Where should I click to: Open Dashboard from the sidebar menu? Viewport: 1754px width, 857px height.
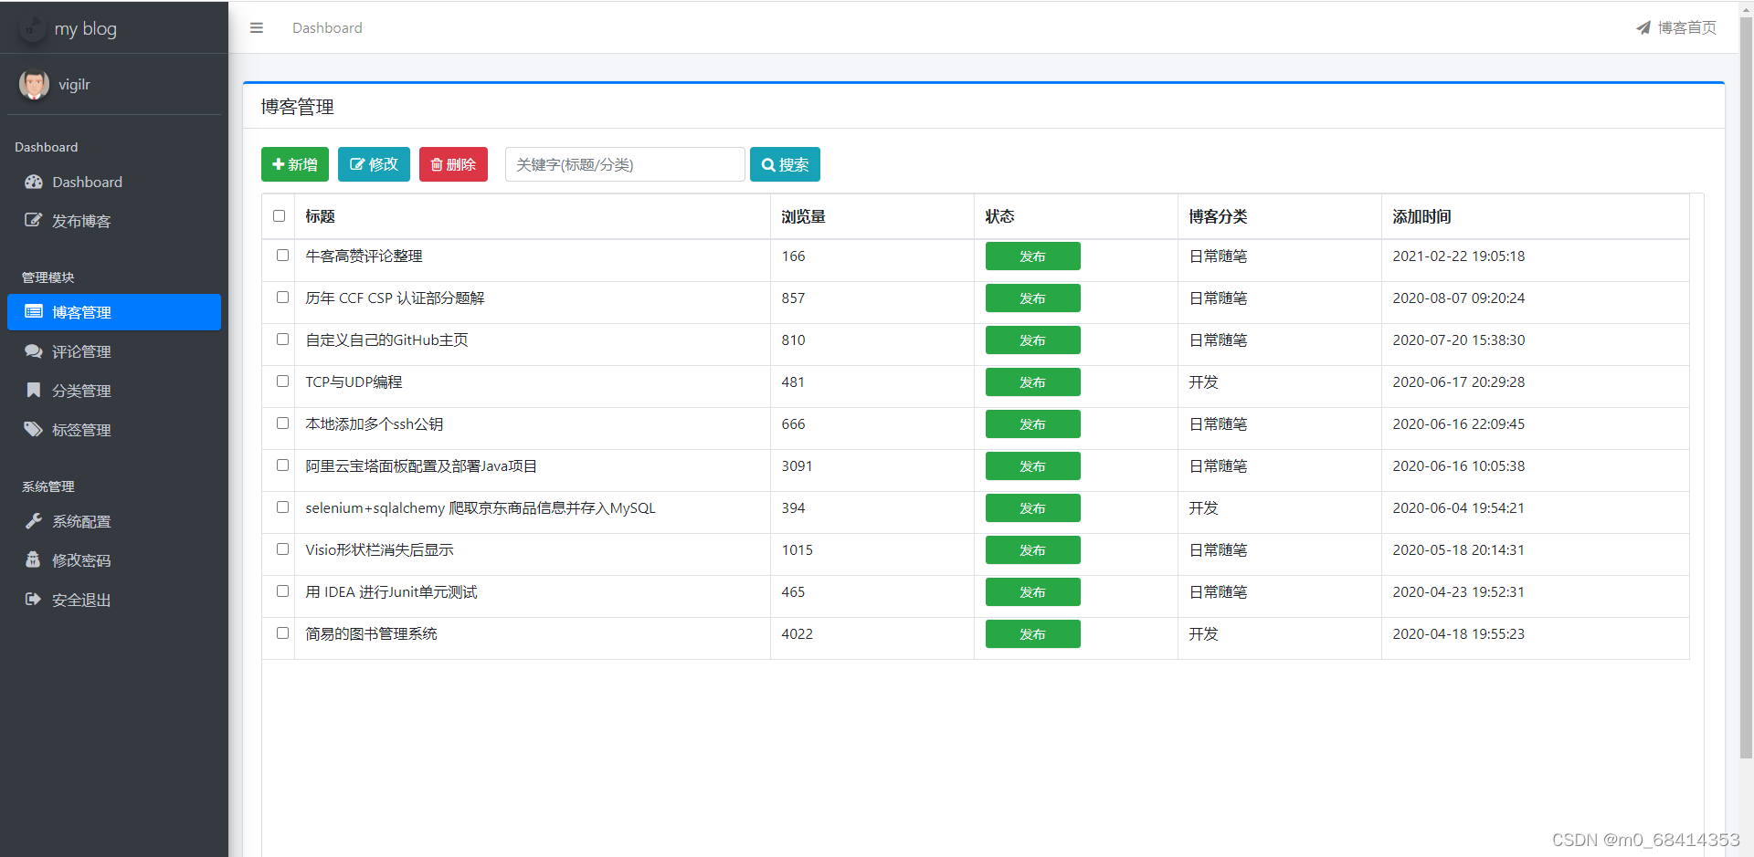coord(87,182)
